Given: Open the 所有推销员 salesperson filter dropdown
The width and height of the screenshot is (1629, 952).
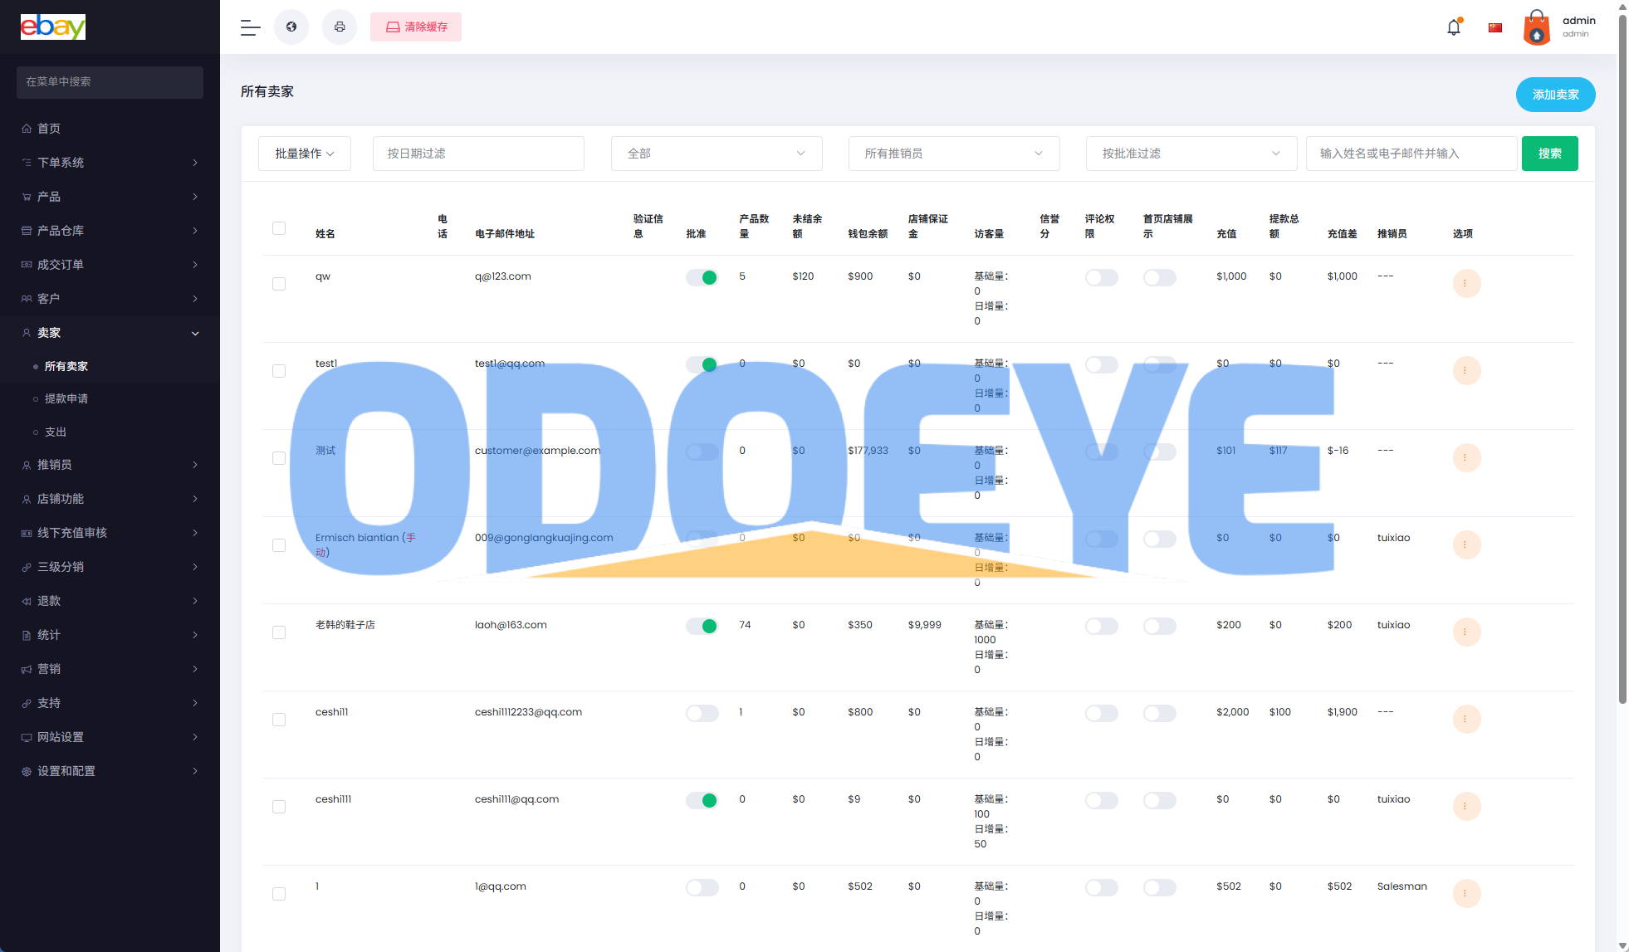Looking at the screenshot, I should (x=953, y=154).
